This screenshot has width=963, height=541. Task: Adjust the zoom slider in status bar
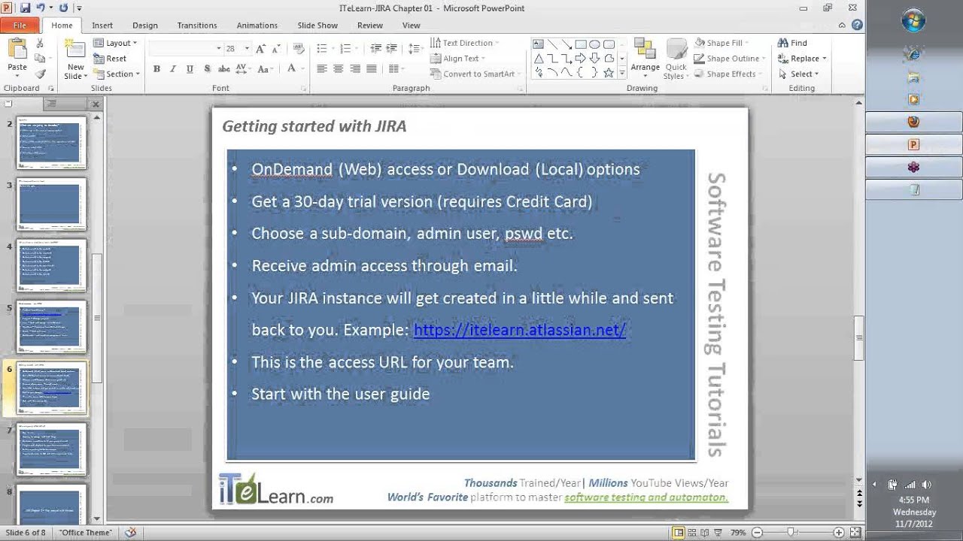[x=791, y=533]
